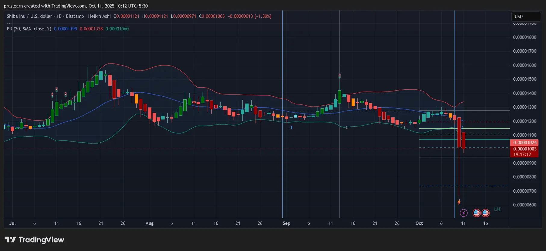Click the BB upper band value 0.00001338
546x251 pixels.
coord(91,29)
